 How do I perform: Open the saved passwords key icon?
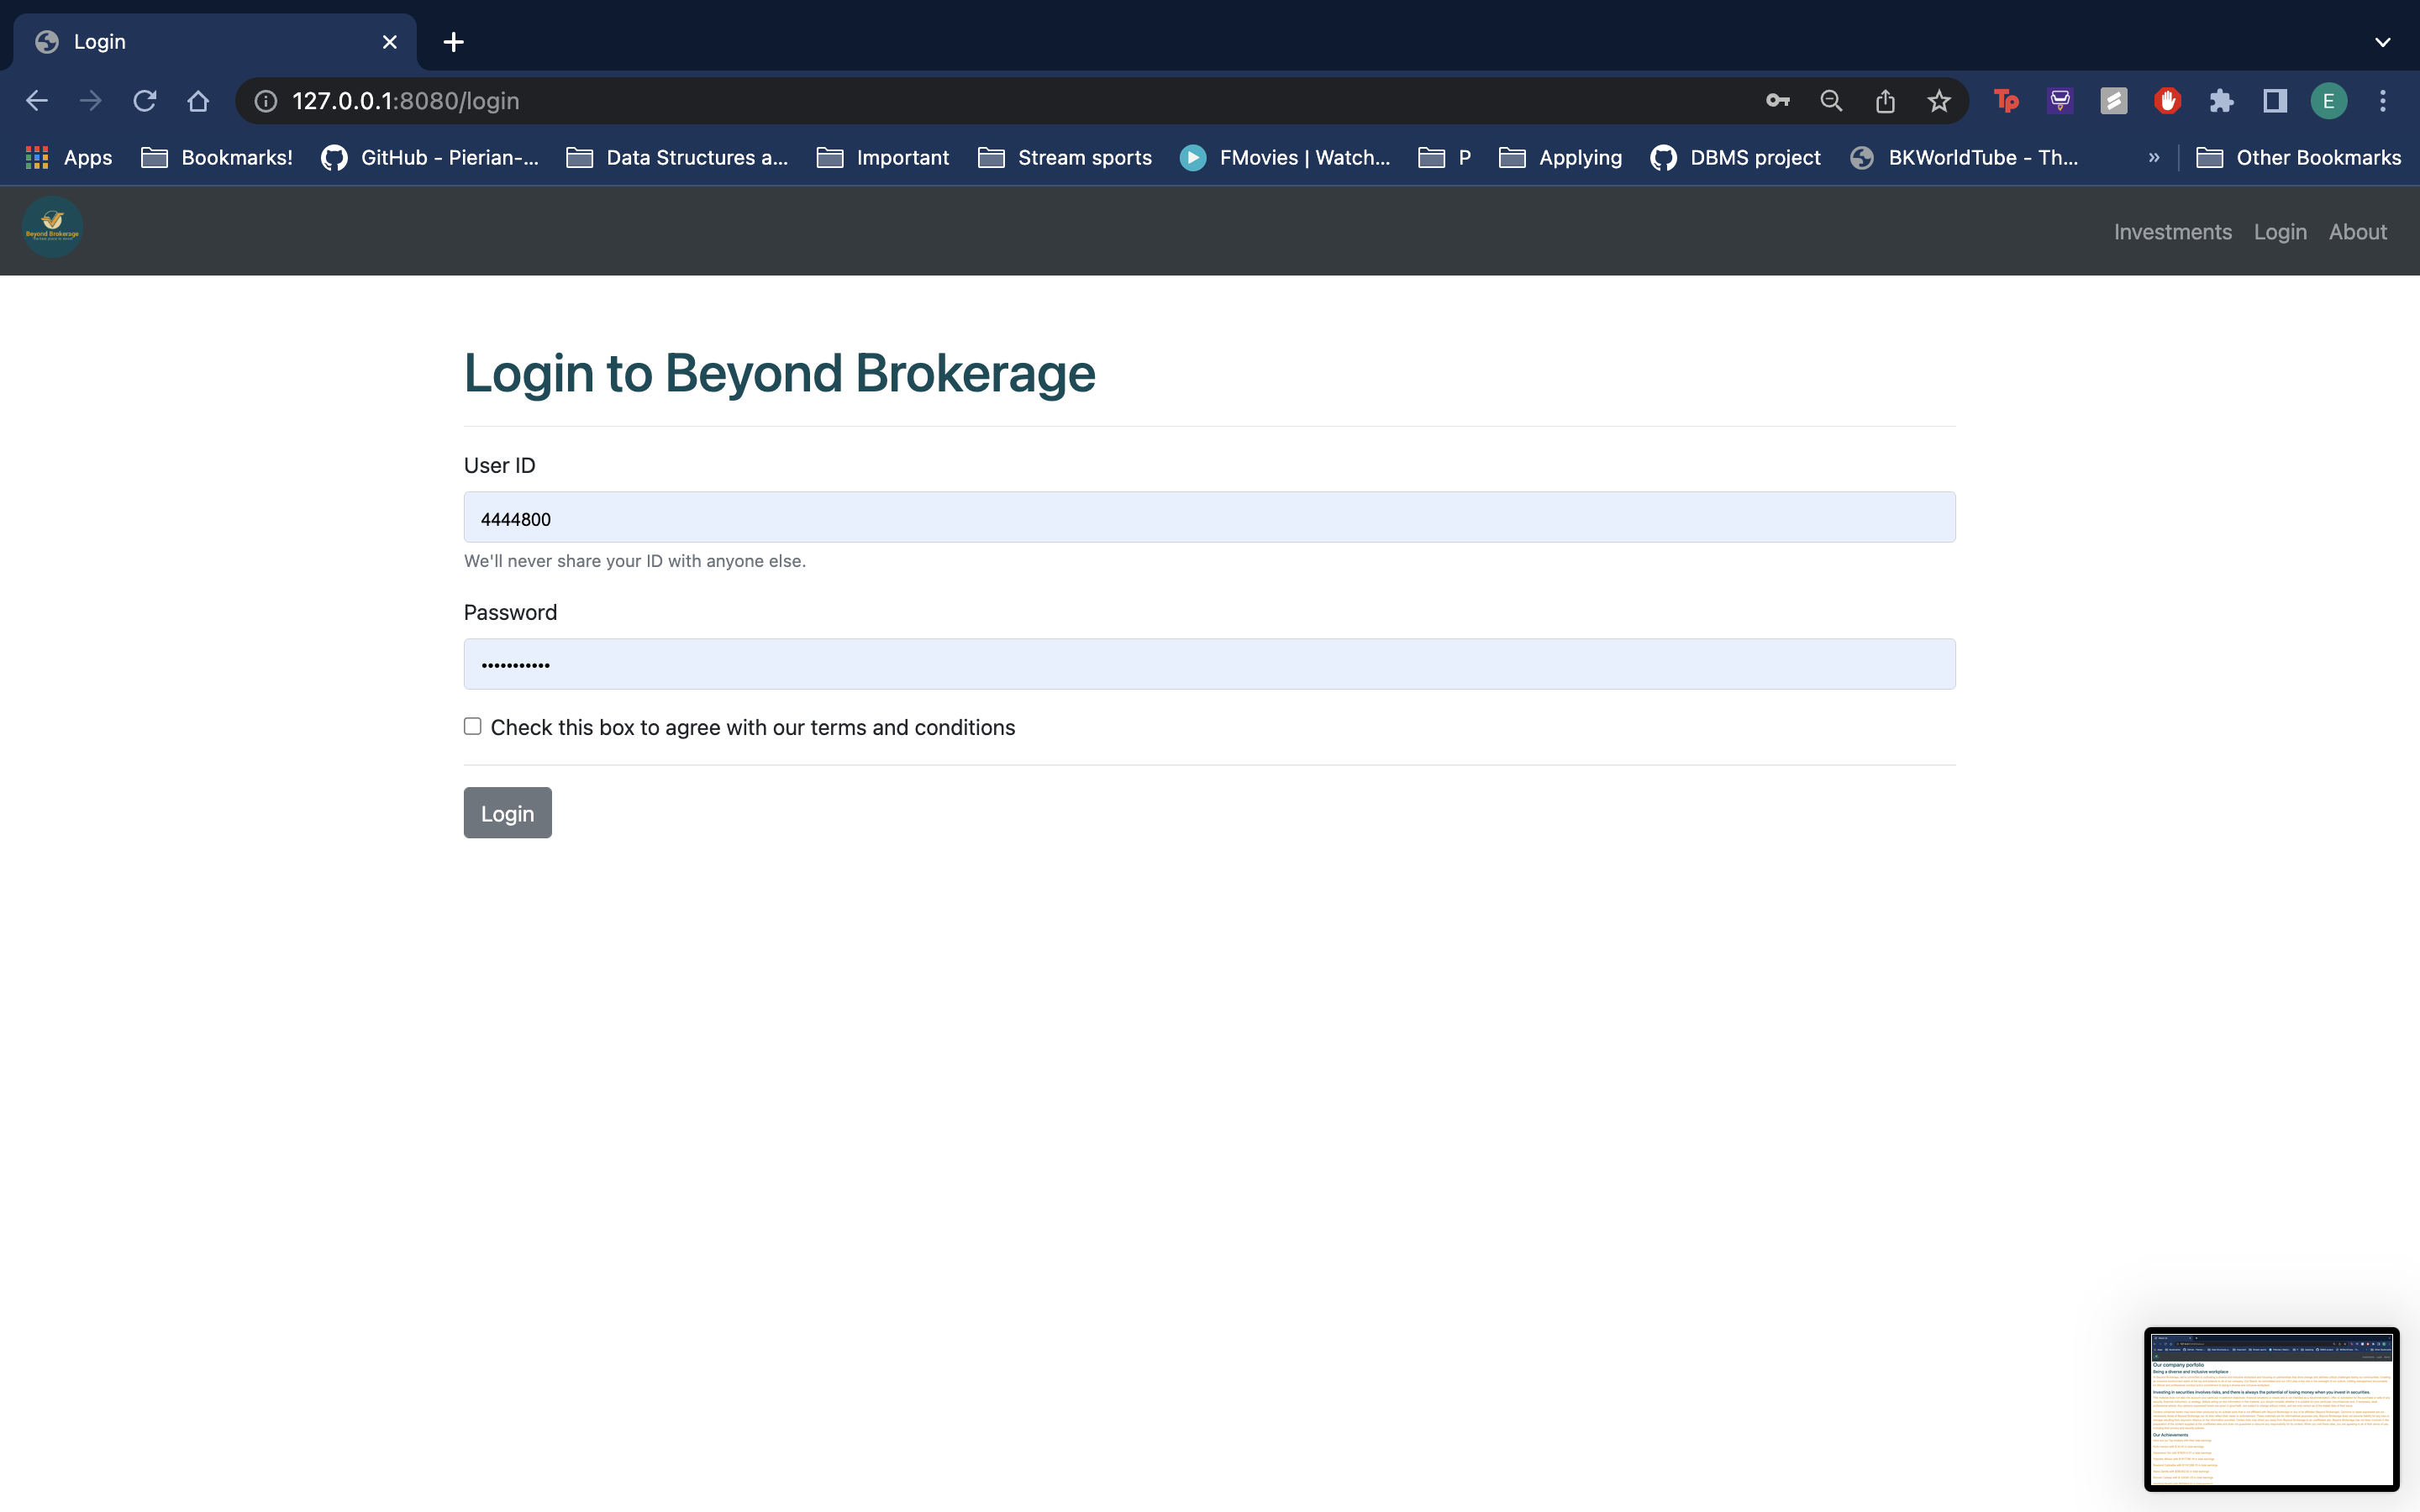pyautogui.click(x=1777, y=101)
